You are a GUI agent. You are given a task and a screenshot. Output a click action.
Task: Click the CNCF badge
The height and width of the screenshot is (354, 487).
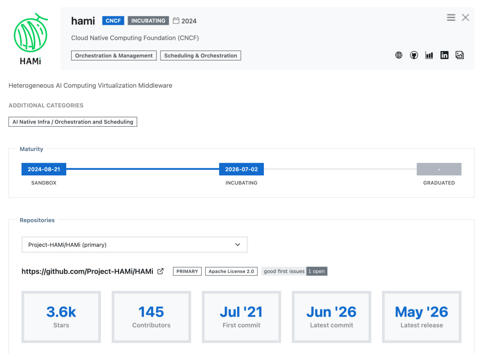click(x=113, y=21)
